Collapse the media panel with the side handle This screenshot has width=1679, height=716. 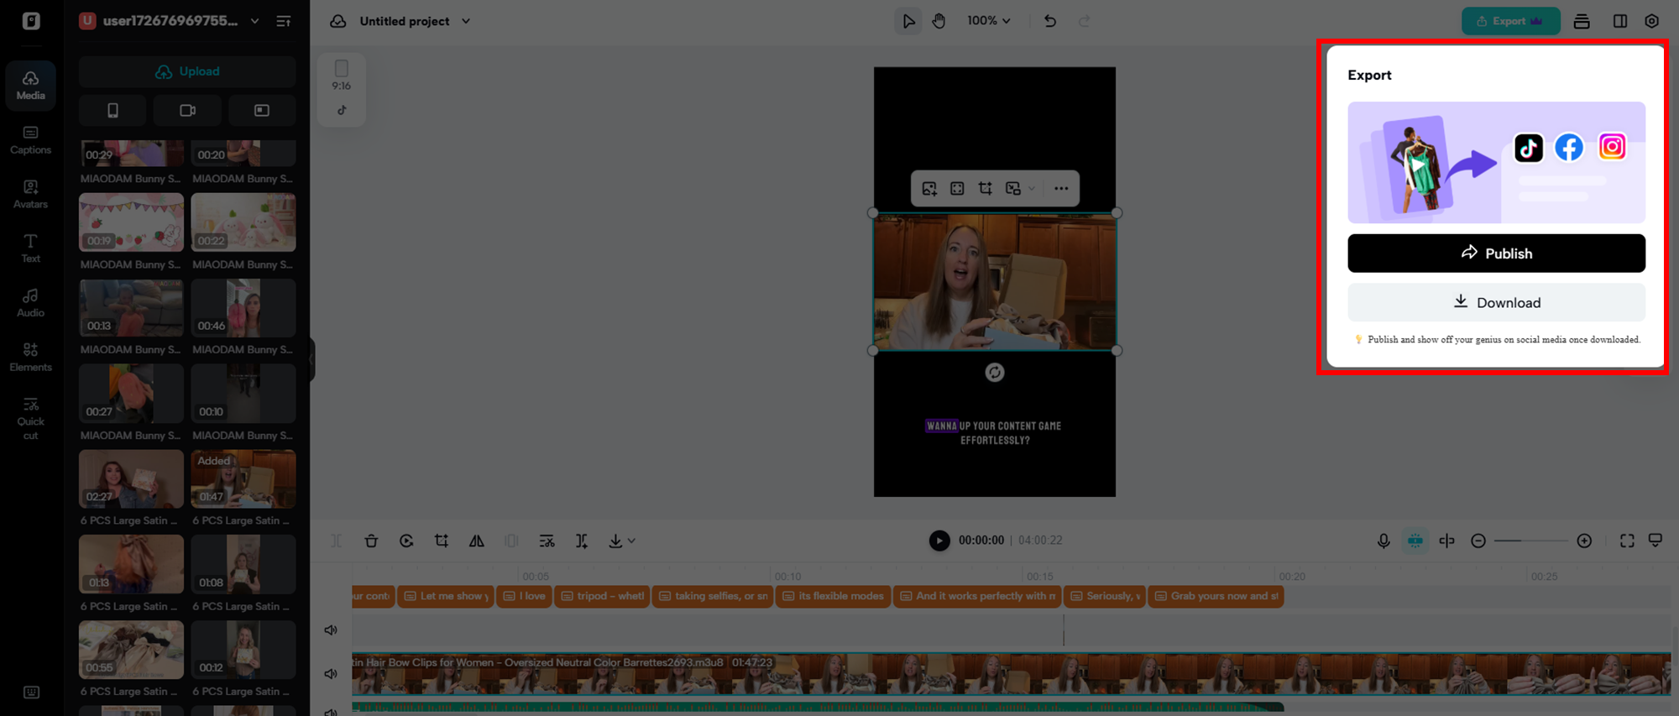(x=311, y=359)
